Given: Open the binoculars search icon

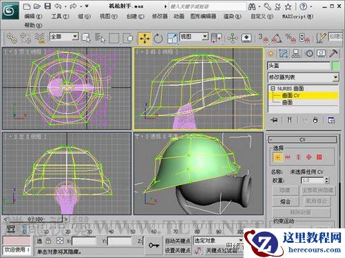Looking at the screenshot, I should [x=252, y=7].
